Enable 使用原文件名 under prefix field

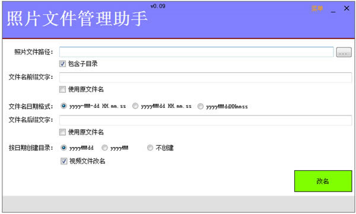pyautogui.click(x=62, y=89)
